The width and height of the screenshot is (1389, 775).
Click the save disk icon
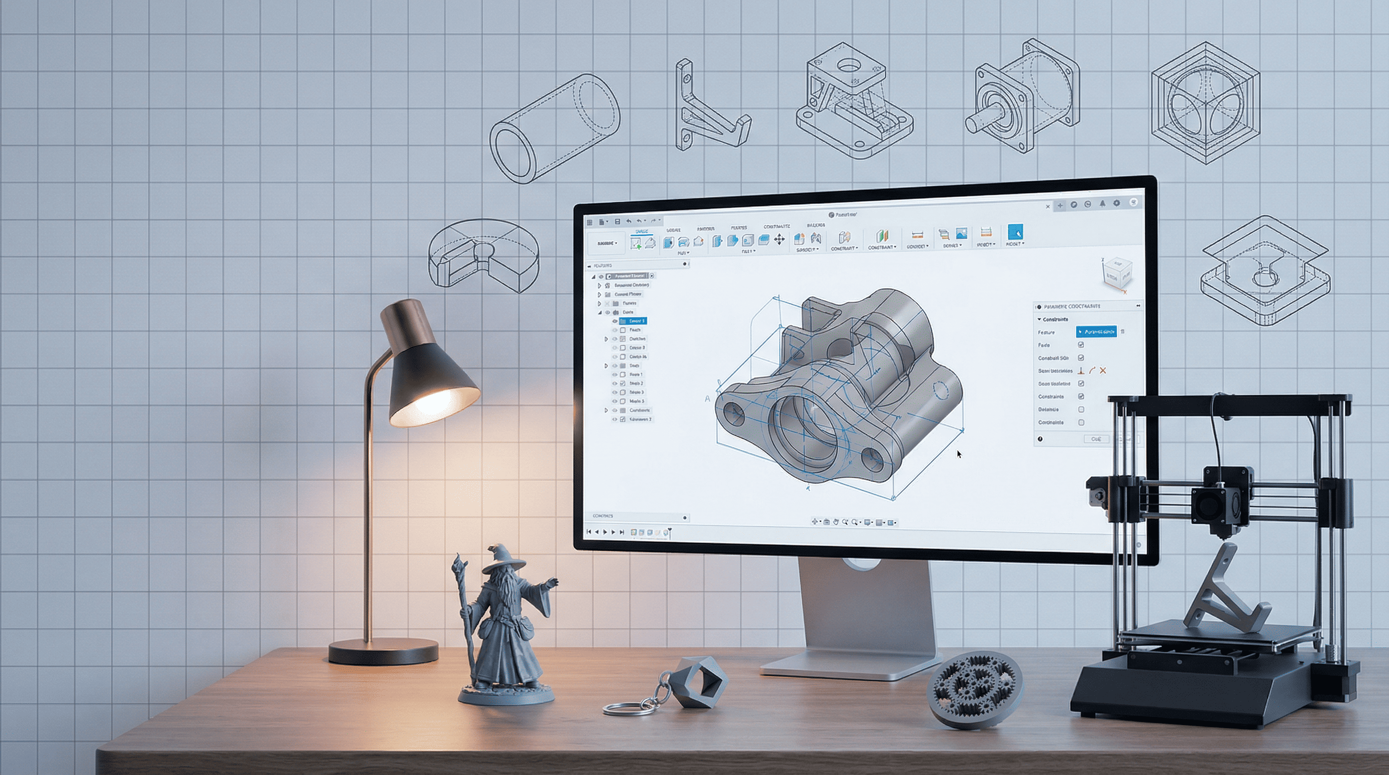click(618, 222)
